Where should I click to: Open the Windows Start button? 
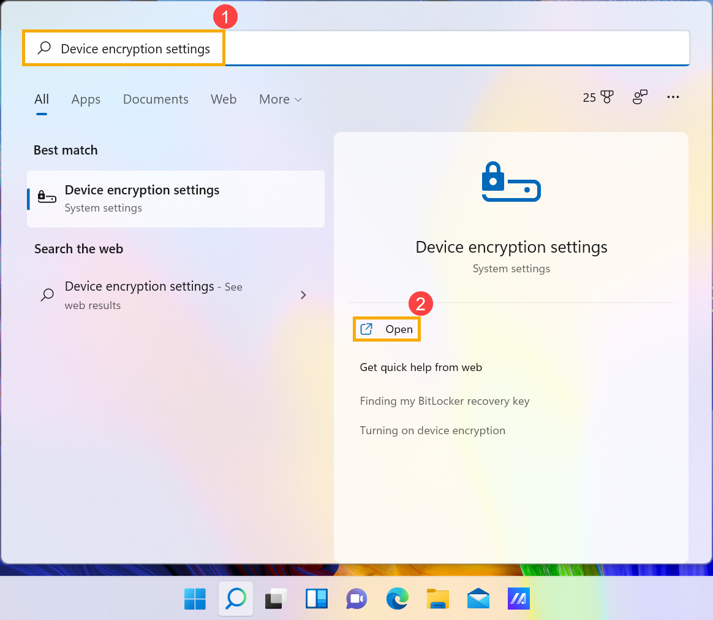(195, 599)
